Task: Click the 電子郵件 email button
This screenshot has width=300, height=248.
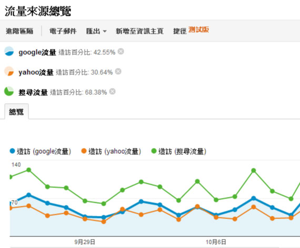Action: point(63,31)
